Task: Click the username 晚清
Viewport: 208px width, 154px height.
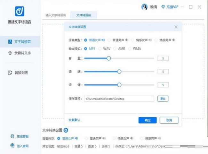Action: tap(154, 7)
